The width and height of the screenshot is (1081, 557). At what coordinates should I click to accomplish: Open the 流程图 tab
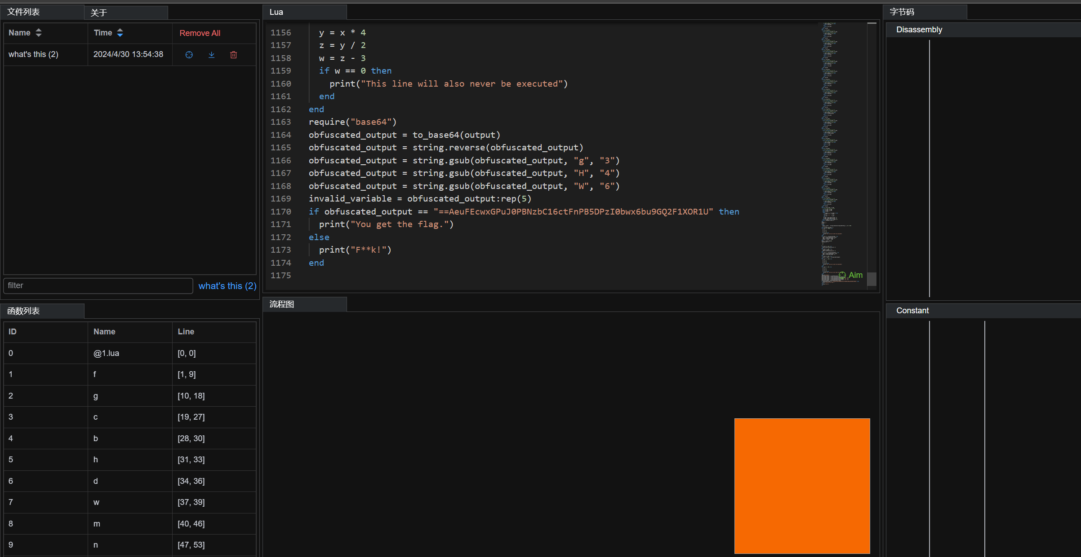click(282, 304)
